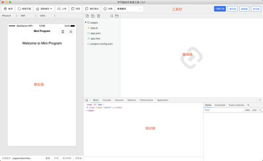263x161 pixels.
Task: Open the debugger three-dot more menu
Action: 260,100
